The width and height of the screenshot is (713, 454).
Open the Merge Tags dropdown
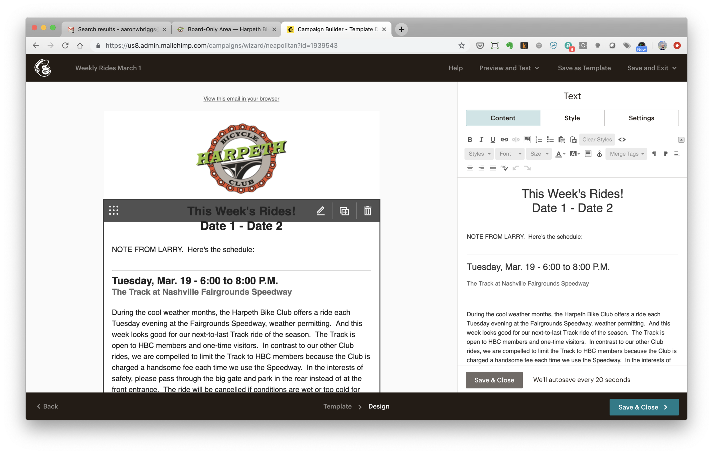(627, 154)
